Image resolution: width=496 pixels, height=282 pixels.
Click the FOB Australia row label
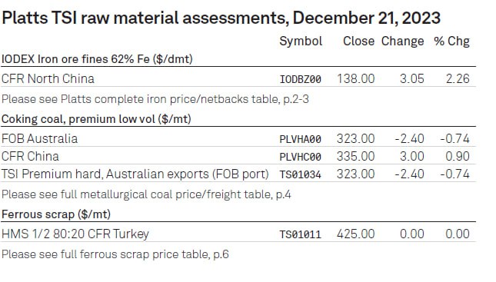39,139
